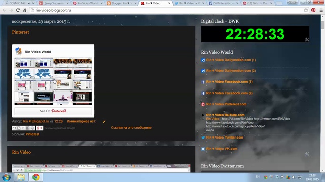Close the Blogger: Rin tab
The height and width of the screenshot is (182, 325).
click(x=135, y=3)
